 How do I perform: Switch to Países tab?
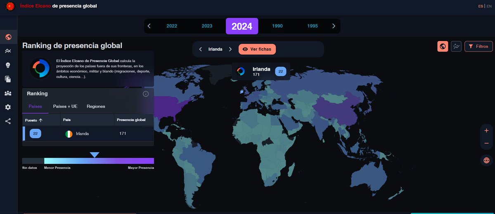36,106
